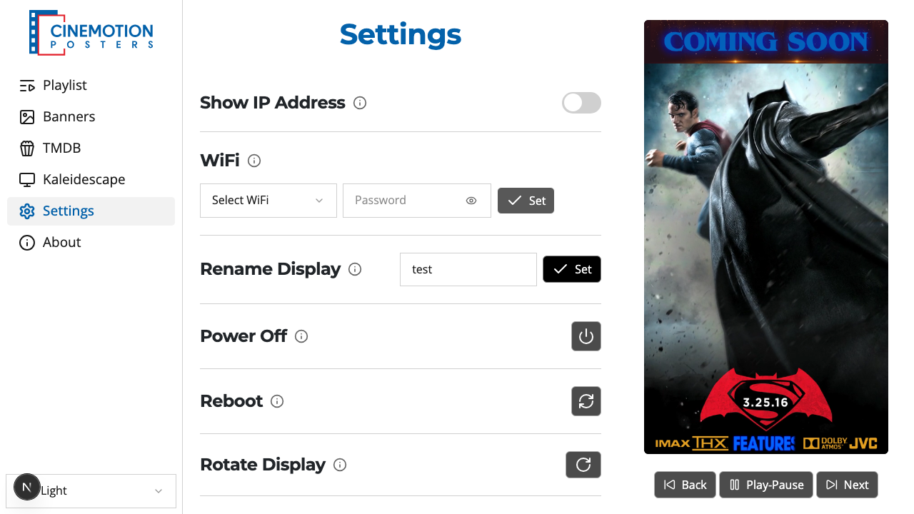Image resolution: width=914 pixels, height=514 pixels.
Task: Go to Banners in sidebar
Action: click(91, 117)
